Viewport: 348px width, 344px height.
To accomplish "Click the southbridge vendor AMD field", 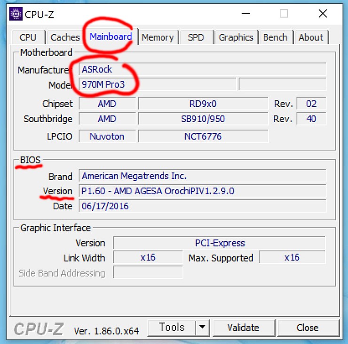I will pyautogui.click(x=107, y=119).
